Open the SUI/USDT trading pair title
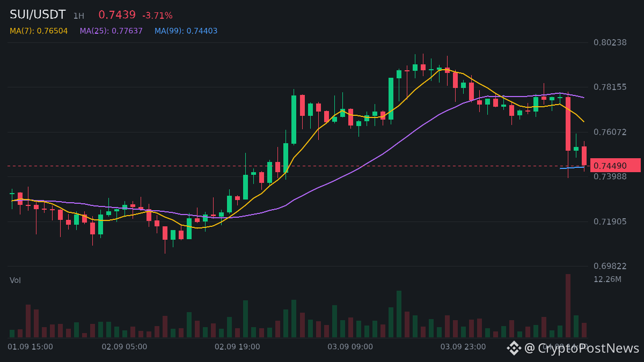This screenshot has width=644, height=362. (38, 15)
